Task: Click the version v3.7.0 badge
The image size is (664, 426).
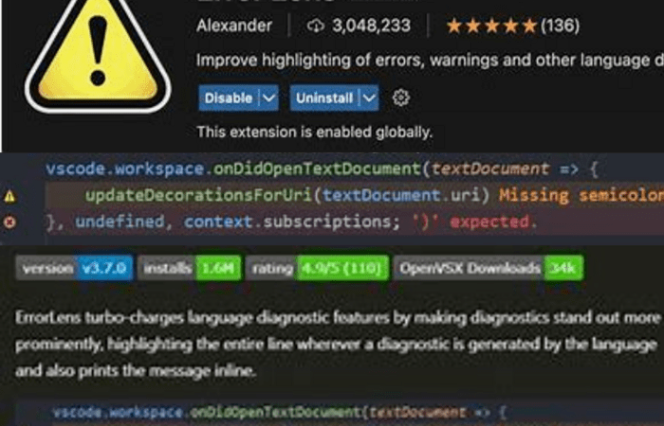Action: 75,268
